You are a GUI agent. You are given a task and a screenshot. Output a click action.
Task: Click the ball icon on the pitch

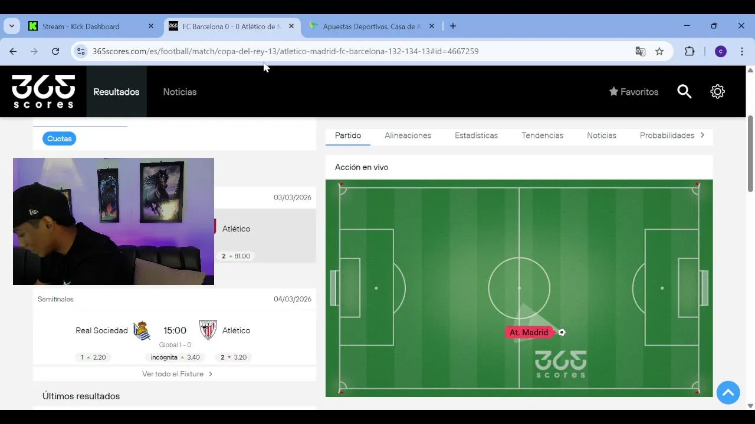tap(562, 332)
